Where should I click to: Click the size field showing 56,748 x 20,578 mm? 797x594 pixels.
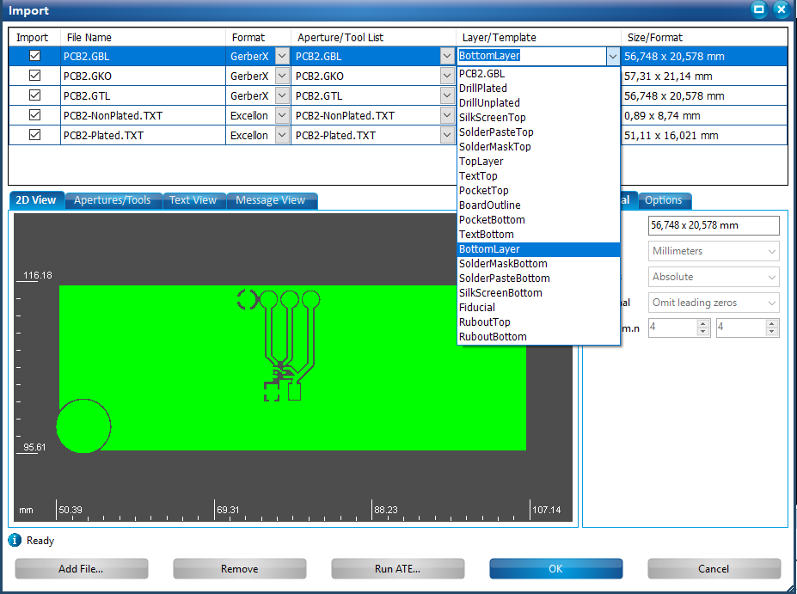[713, 225]
